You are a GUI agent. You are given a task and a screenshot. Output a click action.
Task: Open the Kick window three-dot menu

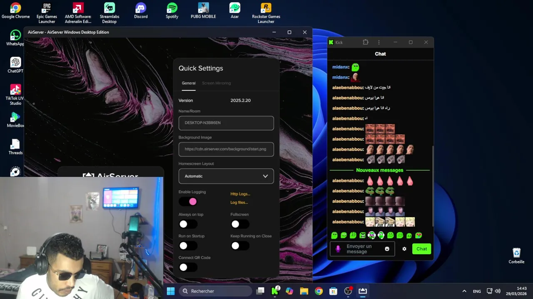pos(379,42)
